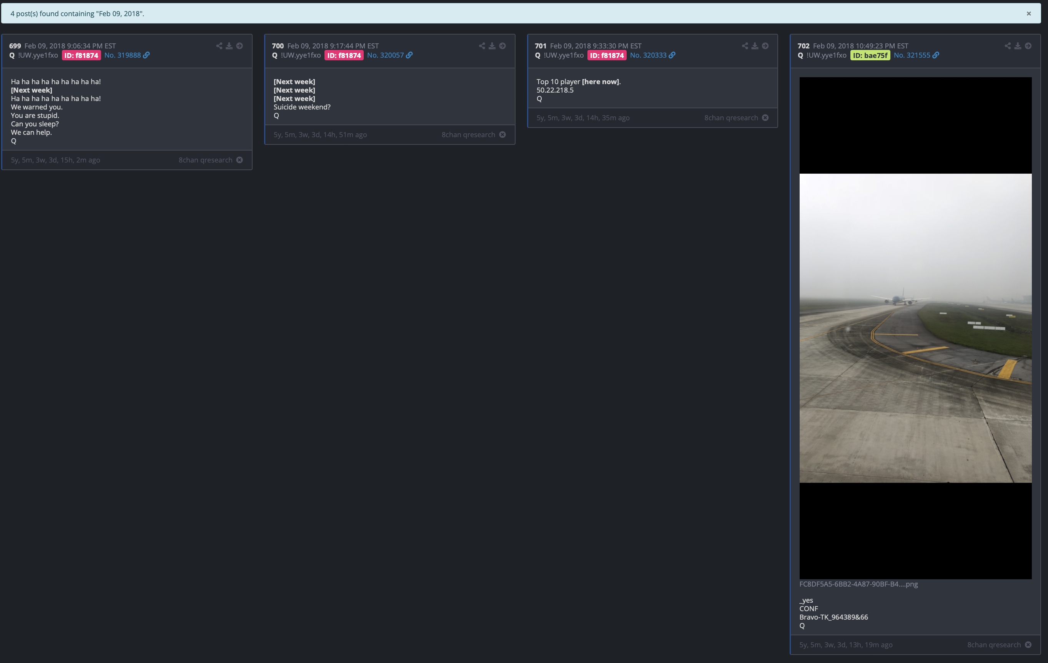The width and height of the screenshot is (1048, 663).
Task: Click the text Bravo-TK_964389&66
Action: 833,617
